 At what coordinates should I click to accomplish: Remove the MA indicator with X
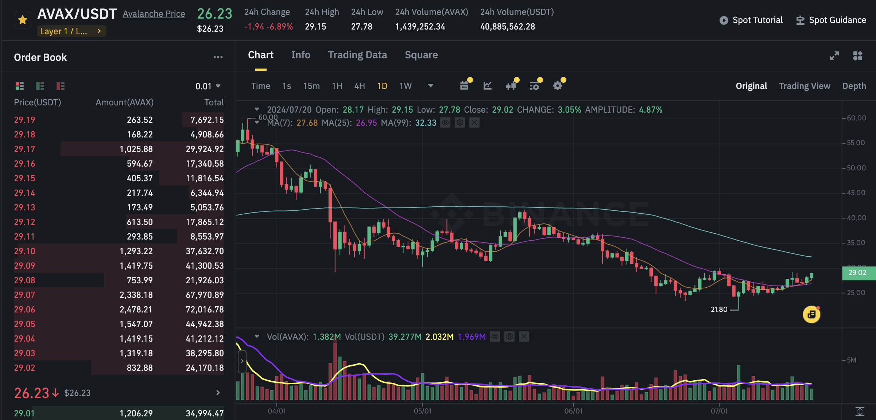tap(474, 123)
